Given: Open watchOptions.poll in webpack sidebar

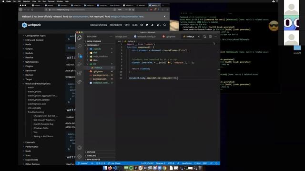Looking at the screenshot, I should 37,104.
